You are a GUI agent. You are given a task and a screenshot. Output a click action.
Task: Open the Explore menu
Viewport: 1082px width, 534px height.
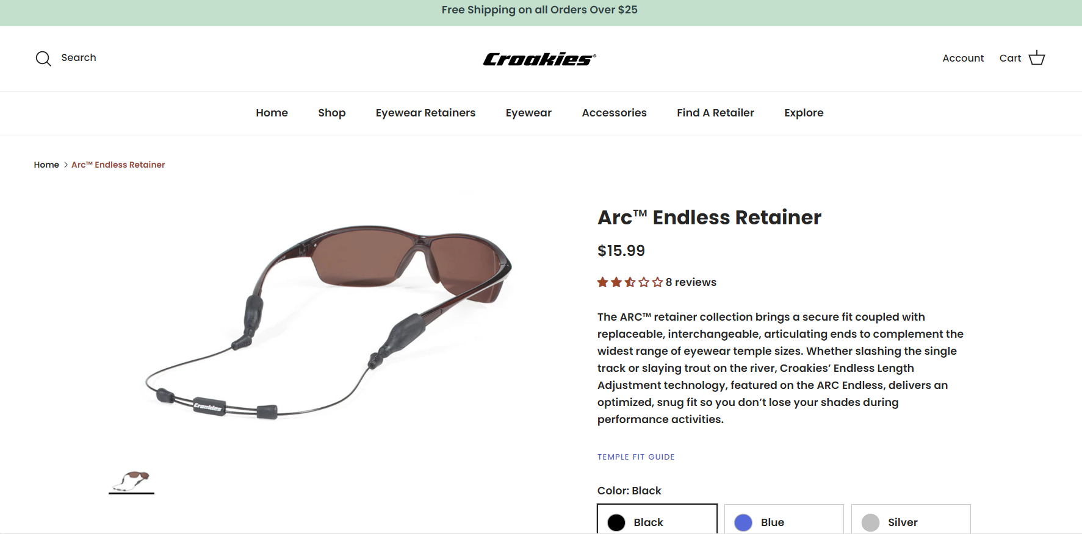[x=804, y=113]
